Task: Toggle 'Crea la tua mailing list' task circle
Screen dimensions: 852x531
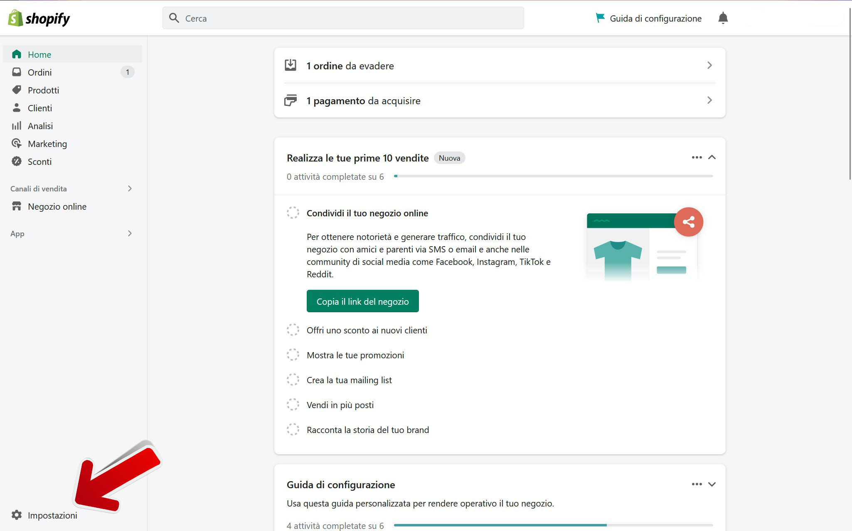Action: click(x=293, y=380)
